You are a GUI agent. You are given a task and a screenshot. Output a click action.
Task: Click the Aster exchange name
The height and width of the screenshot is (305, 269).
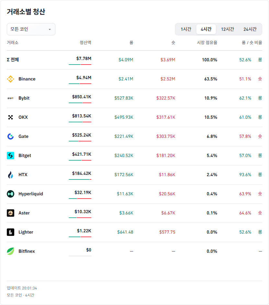click(x=24, y=213)
